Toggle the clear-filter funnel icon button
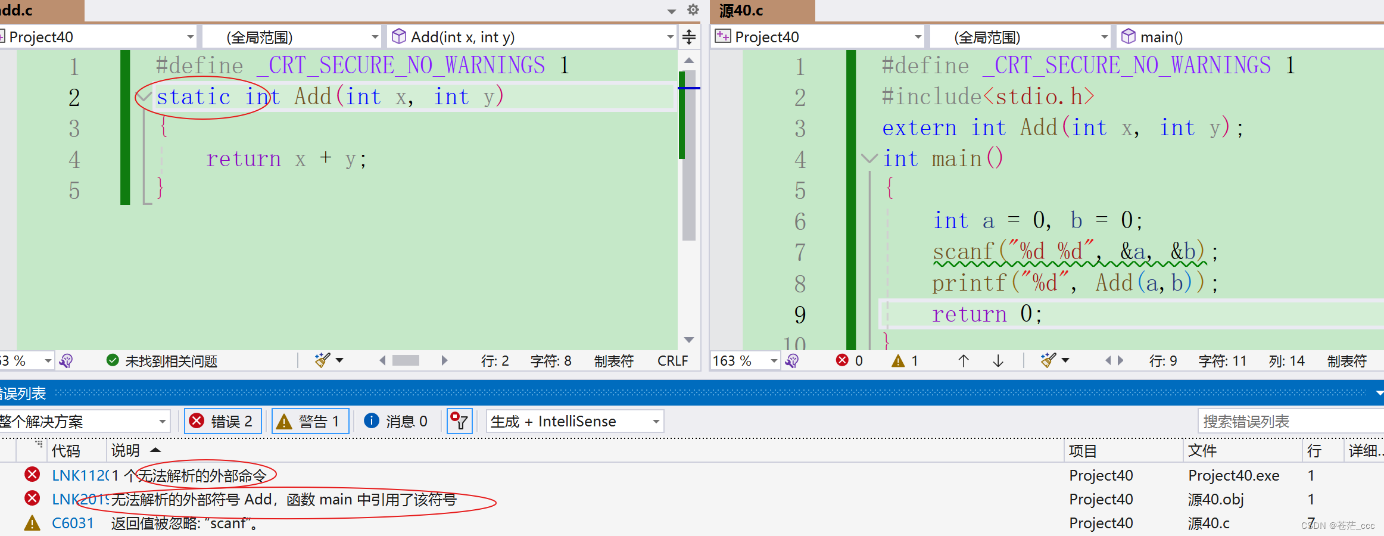1384x536 pixels. click(x=459, y=422)
